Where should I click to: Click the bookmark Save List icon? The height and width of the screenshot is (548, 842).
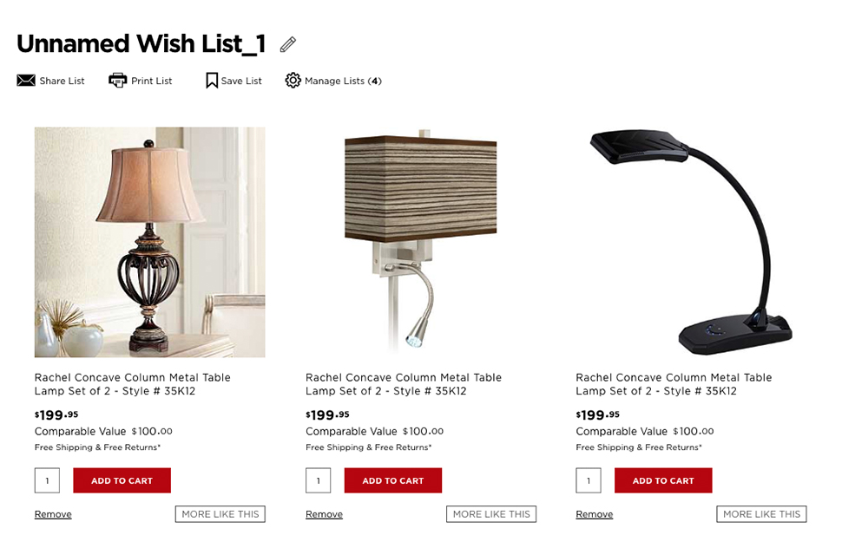[x=212, y=81]
